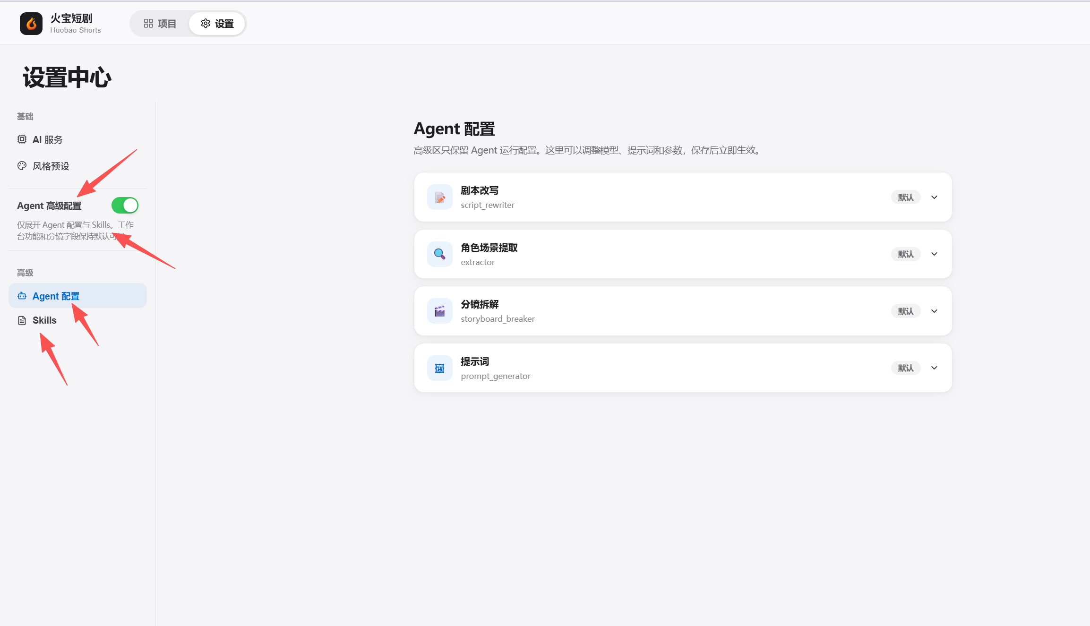Click the 默认 badge on 分镜拆解
Viewport: 1090px width, 626px height.
tap(906, 311)
